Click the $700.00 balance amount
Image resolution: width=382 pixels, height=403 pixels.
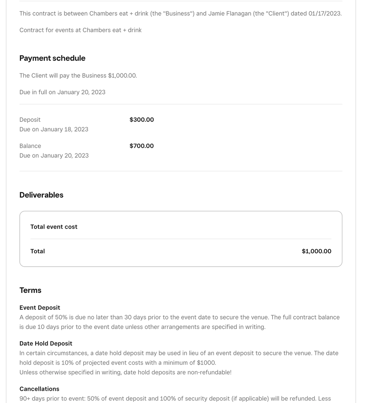[141, 146]
